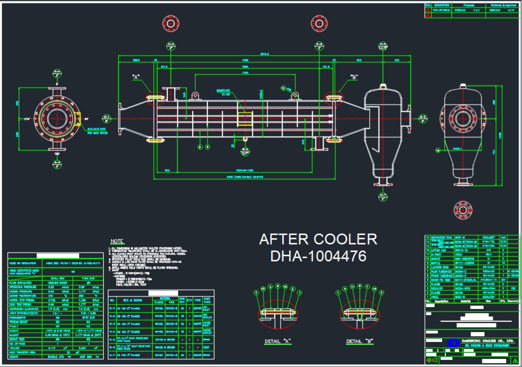
Task: Click the WEIGHT row label
Action: (x=15, y=357)
